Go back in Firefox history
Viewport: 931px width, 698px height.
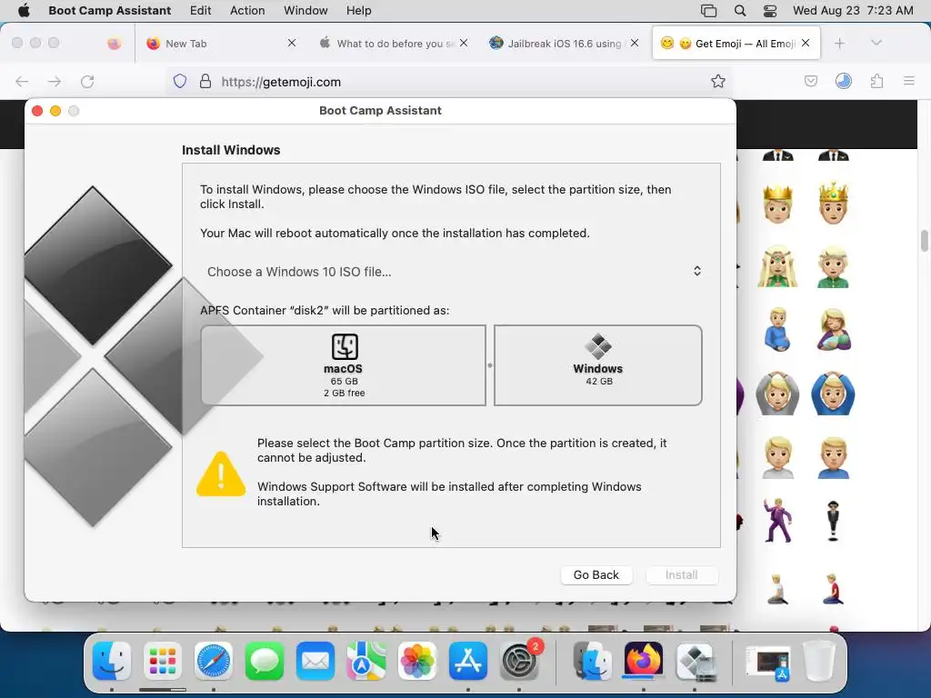[x=22, y=81]
